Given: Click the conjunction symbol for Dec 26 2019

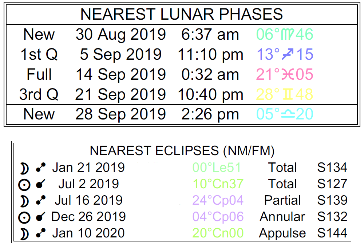Looking at the screenshot, I should click(x=41, y=217).
